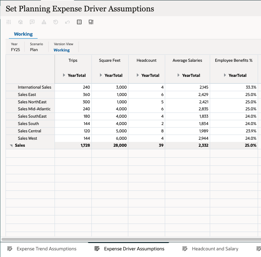
Task: Open the Headcount and Salary tab
Action: point(215,249)
